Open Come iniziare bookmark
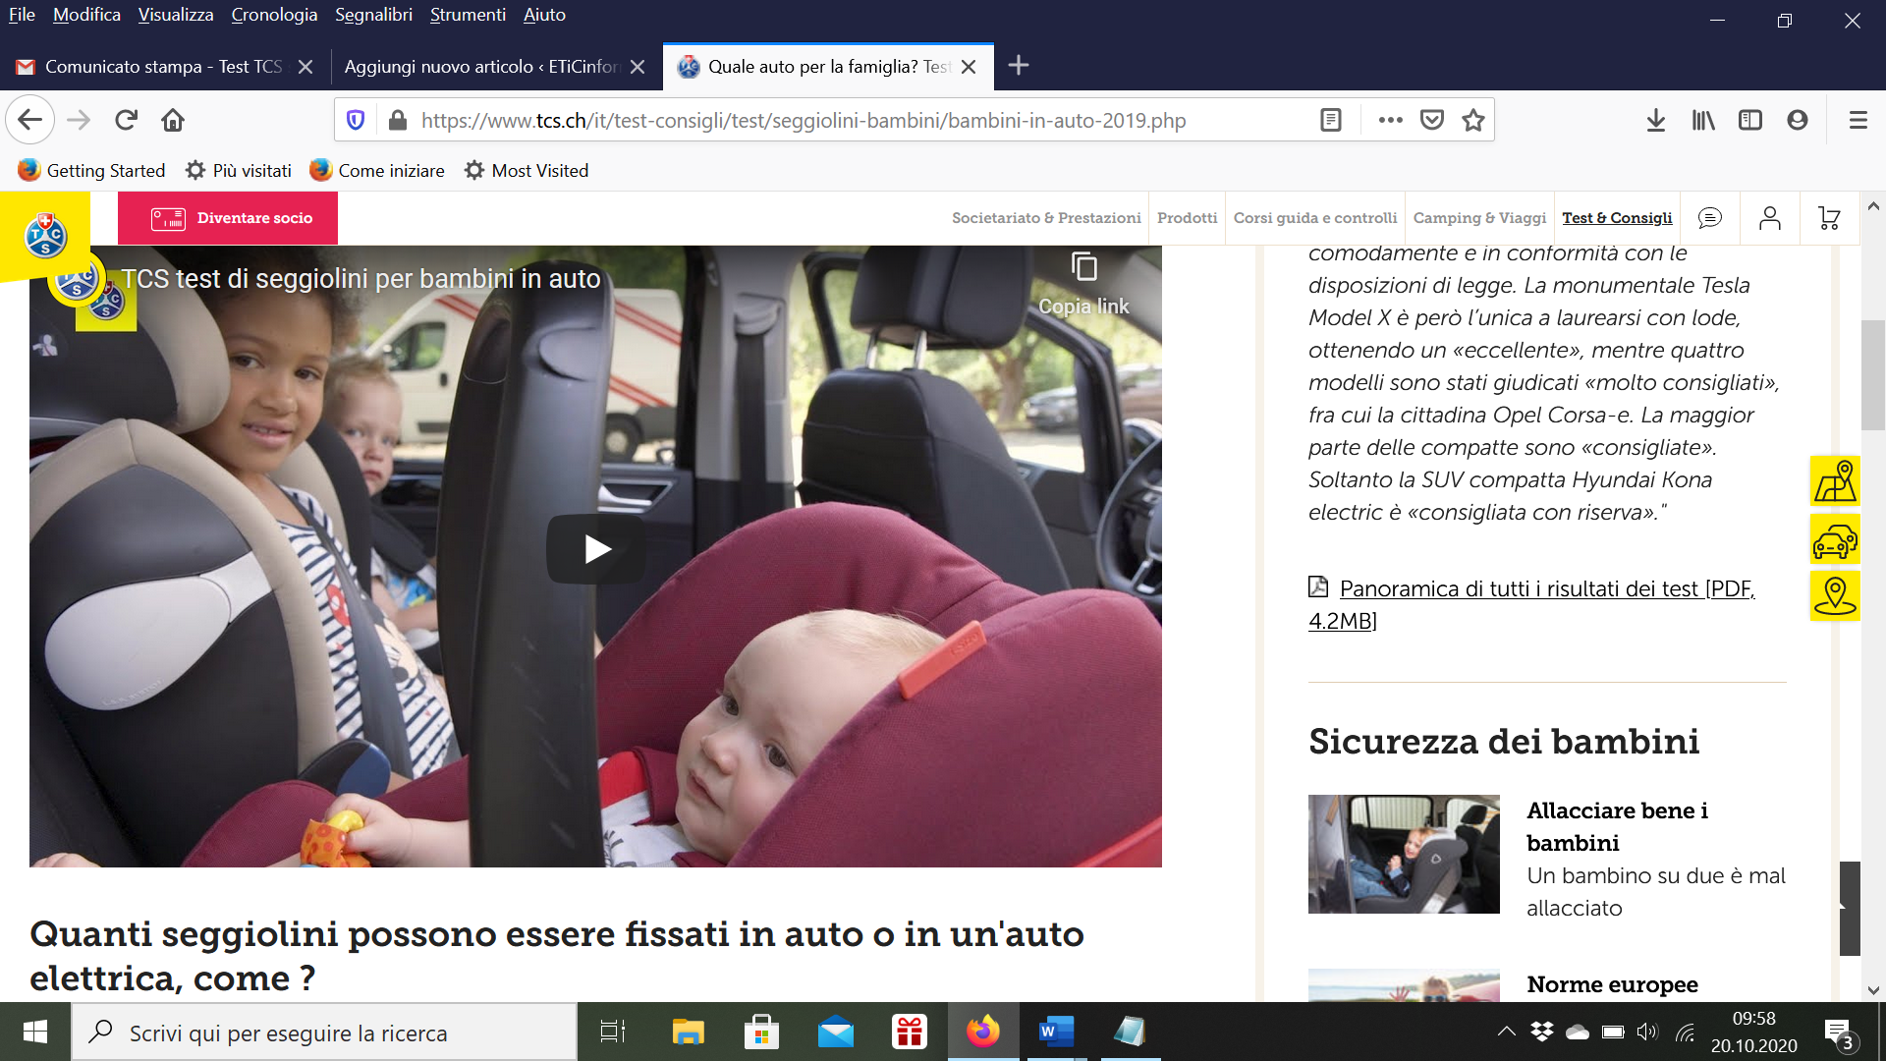Viewport: 1886px width, 1061px height. pos(377,170)
